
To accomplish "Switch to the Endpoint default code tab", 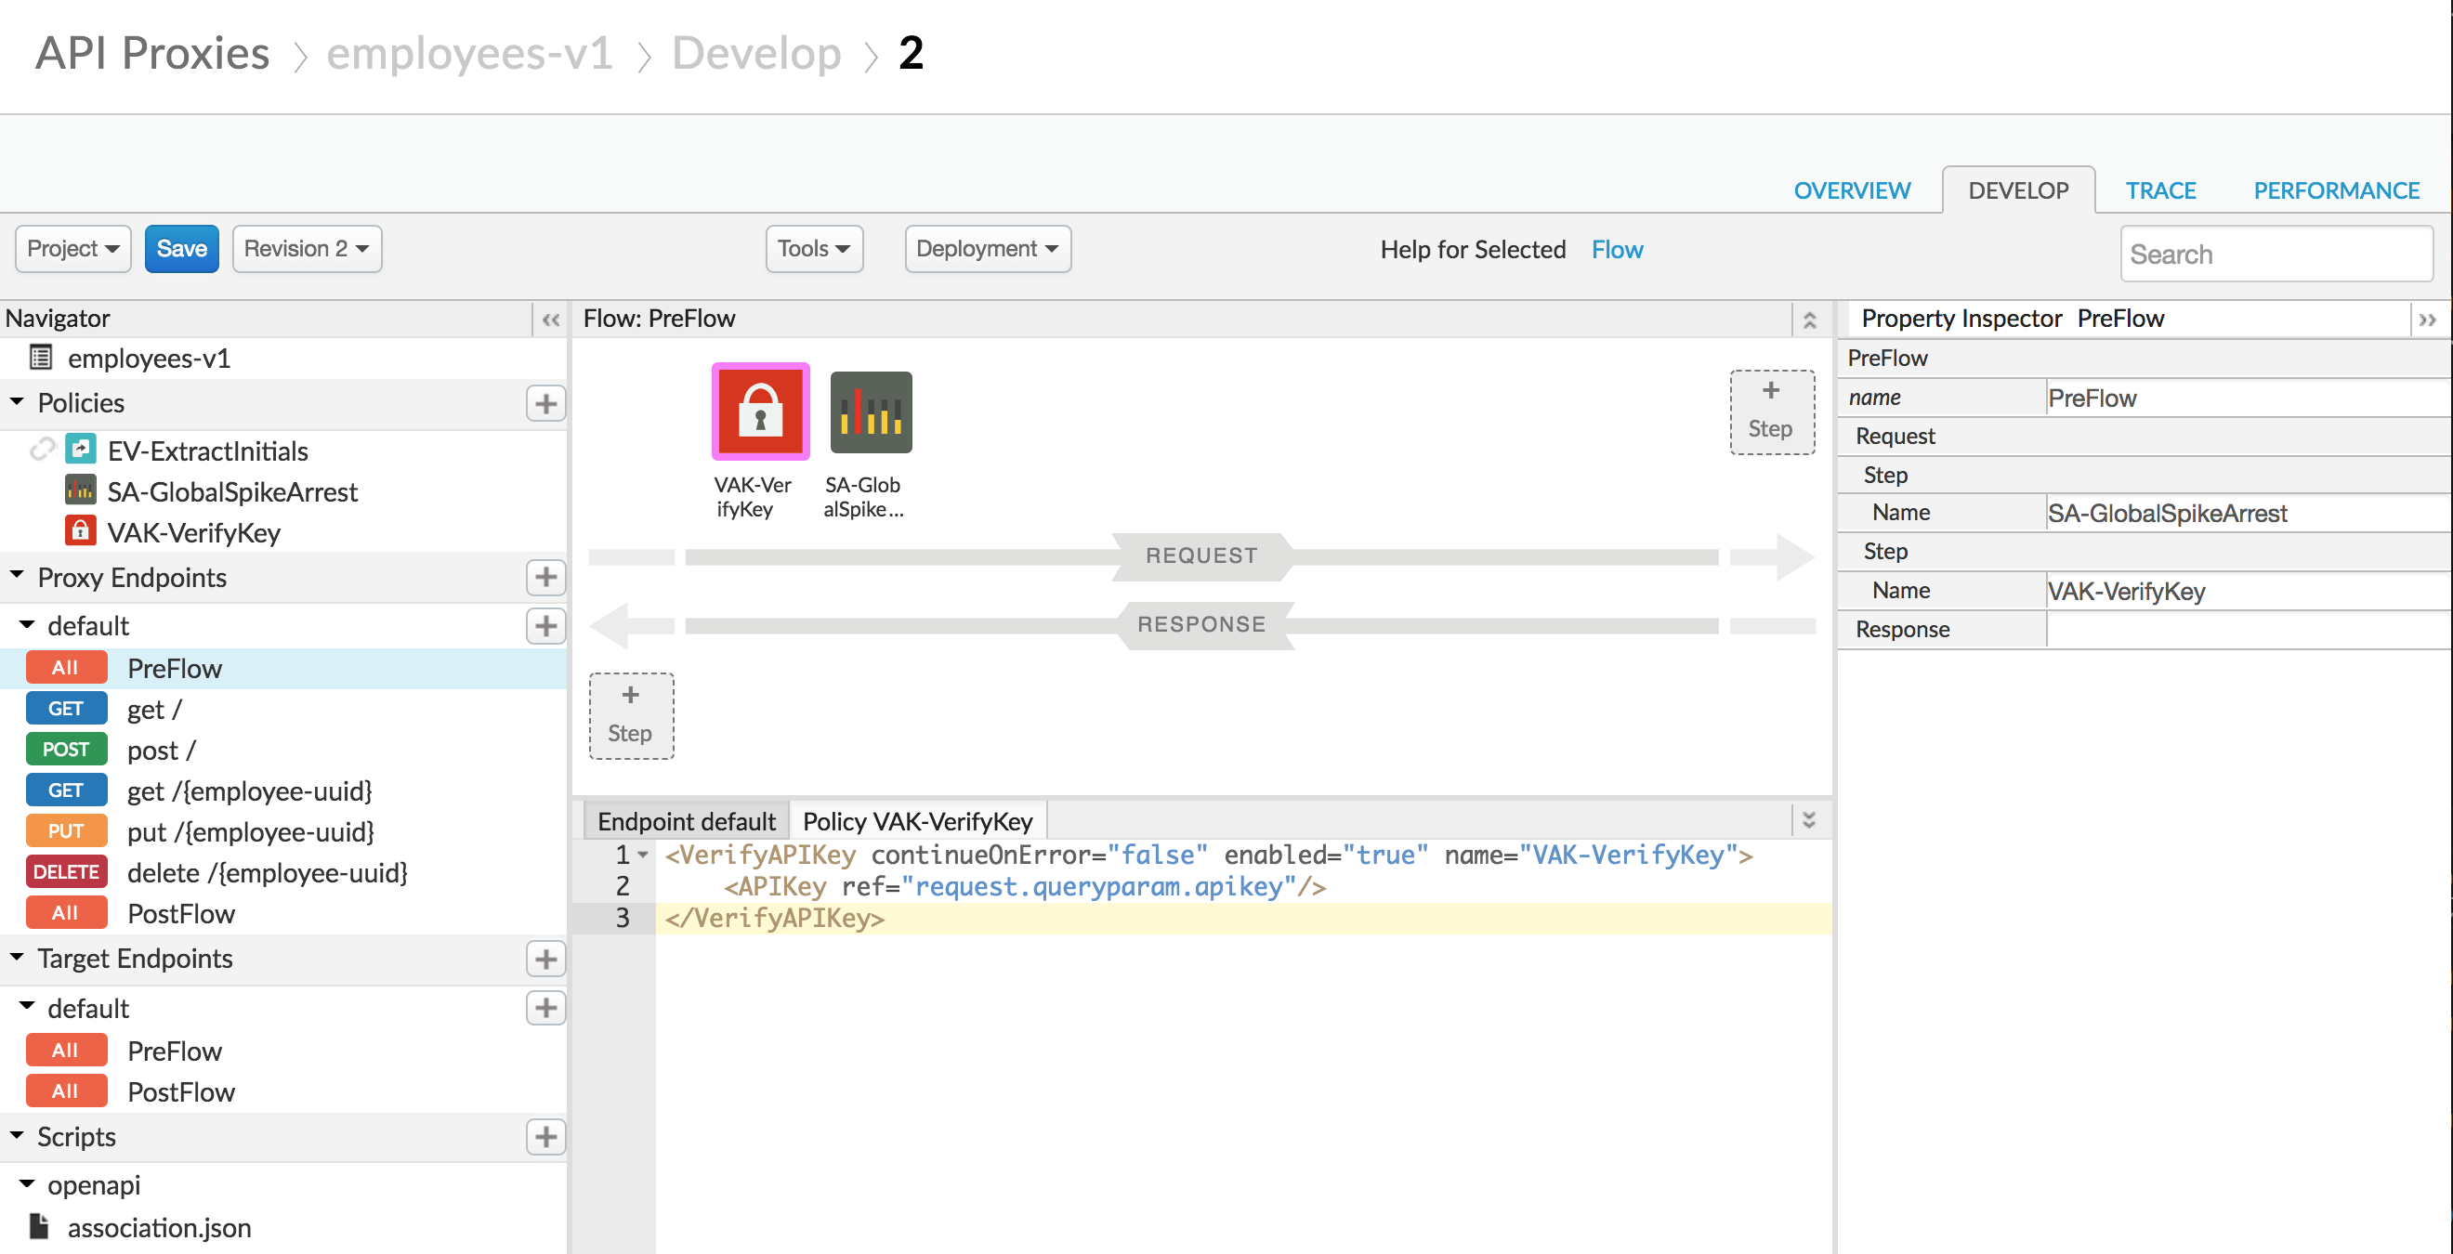I will (x=686, y=821).
